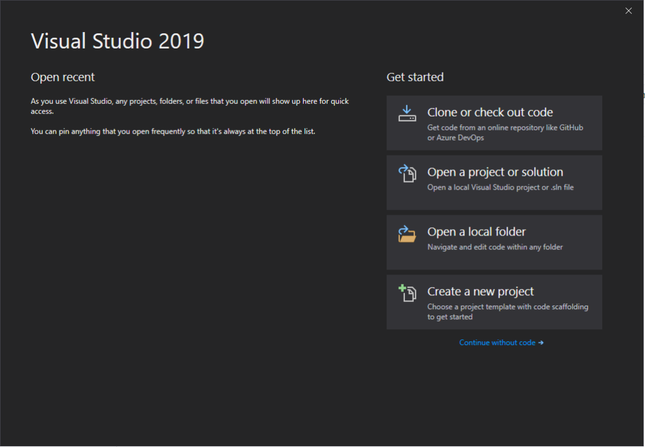Choose the Open a project or solution title
The height and width of the screenshot is (447, 645).
(495, 172)
